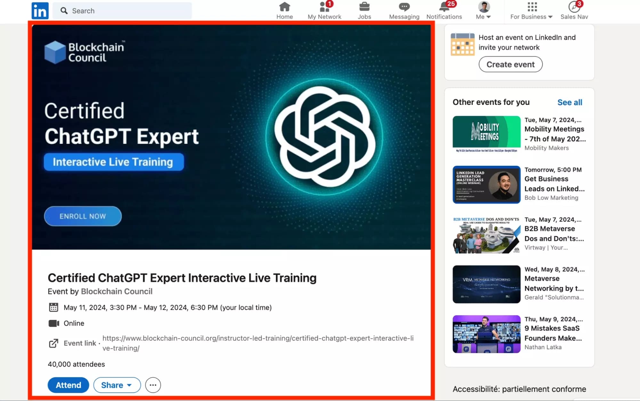Image resolution: width=640 pixels, height=401 pixels.
Task: Open the Notifications bell icon
Action: click(x=444, y=7)
